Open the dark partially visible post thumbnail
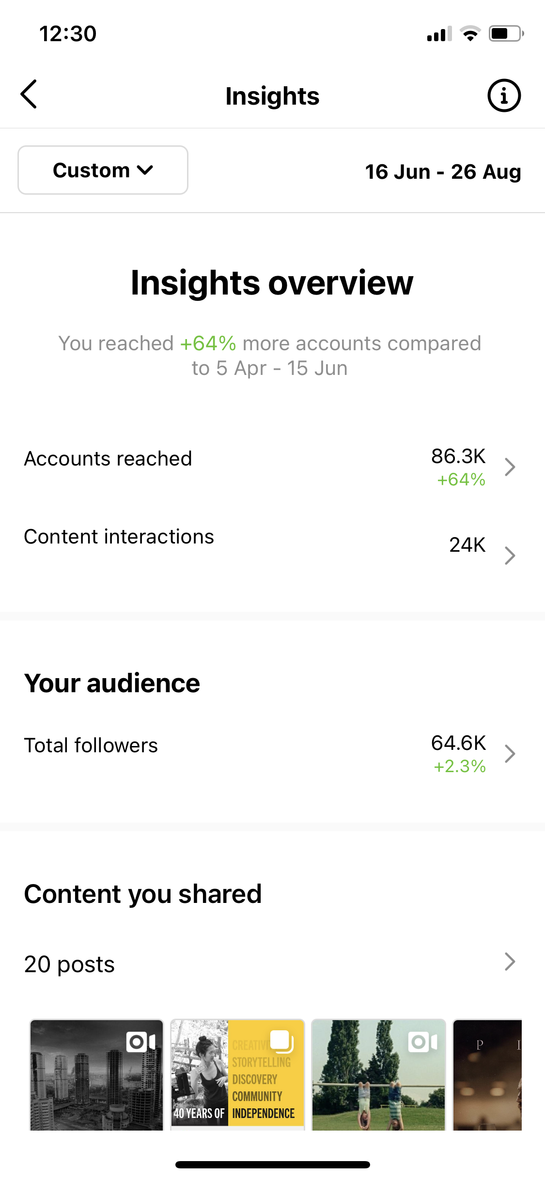Viewport: 545px width, 1180px height. pos(487,1075)
